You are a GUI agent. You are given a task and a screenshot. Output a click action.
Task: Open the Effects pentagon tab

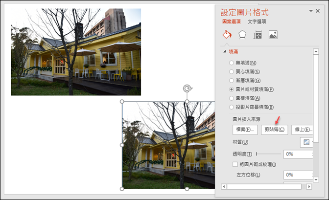[x=242, y=35]
